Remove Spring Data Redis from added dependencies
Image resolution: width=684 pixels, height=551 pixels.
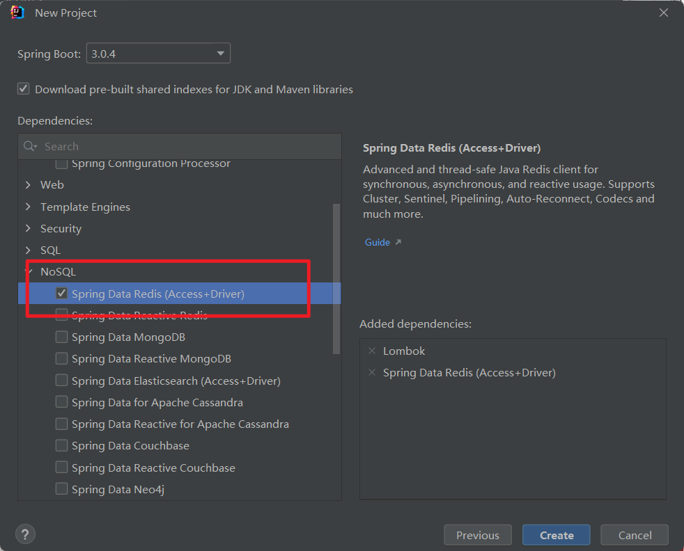(372, 372)
